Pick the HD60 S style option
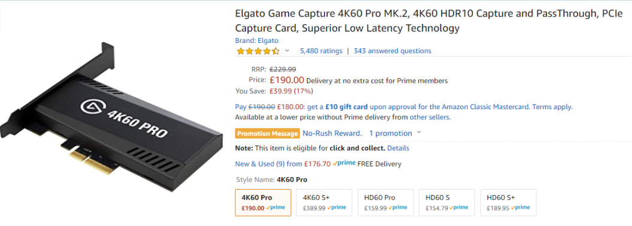The image size is (632, 226). [x=447, y=203]
